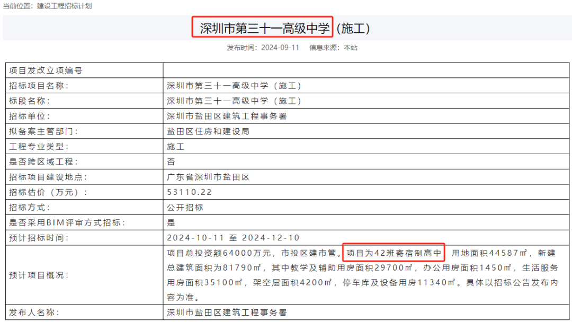Select the text 项目总投资额64000万元
This screenshot has height=322, width=572.
(x=219, y=253)
